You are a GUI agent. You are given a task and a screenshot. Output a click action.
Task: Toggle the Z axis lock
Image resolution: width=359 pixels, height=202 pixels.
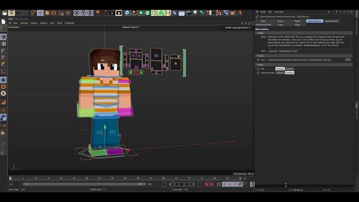coord(90,13)
